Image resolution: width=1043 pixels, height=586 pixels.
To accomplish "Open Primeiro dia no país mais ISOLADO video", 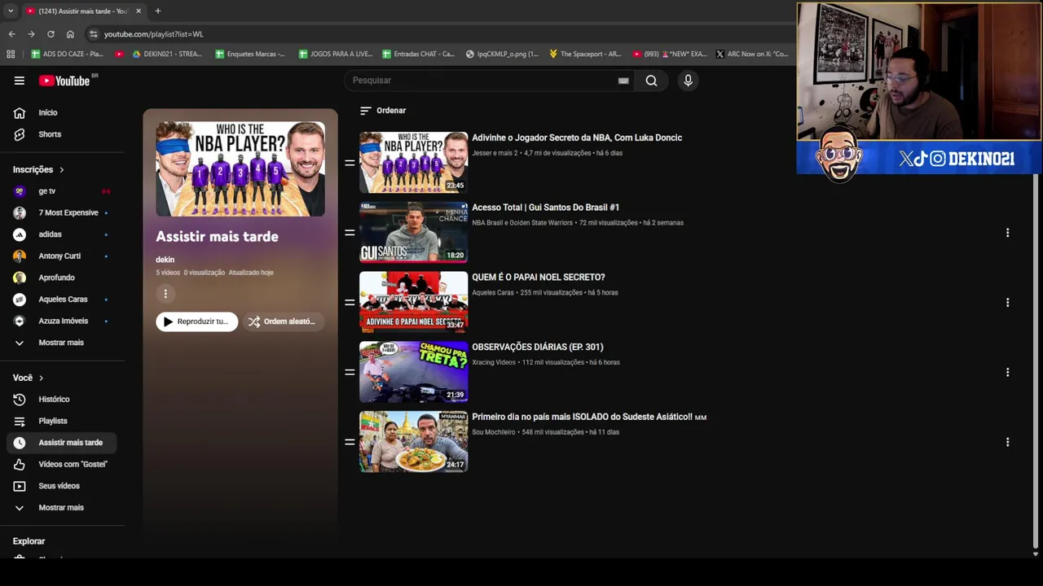I will click(589, 418).
